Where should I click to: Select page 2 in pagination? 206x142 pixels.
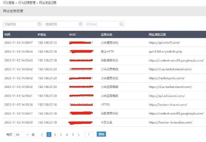point(55,135)
